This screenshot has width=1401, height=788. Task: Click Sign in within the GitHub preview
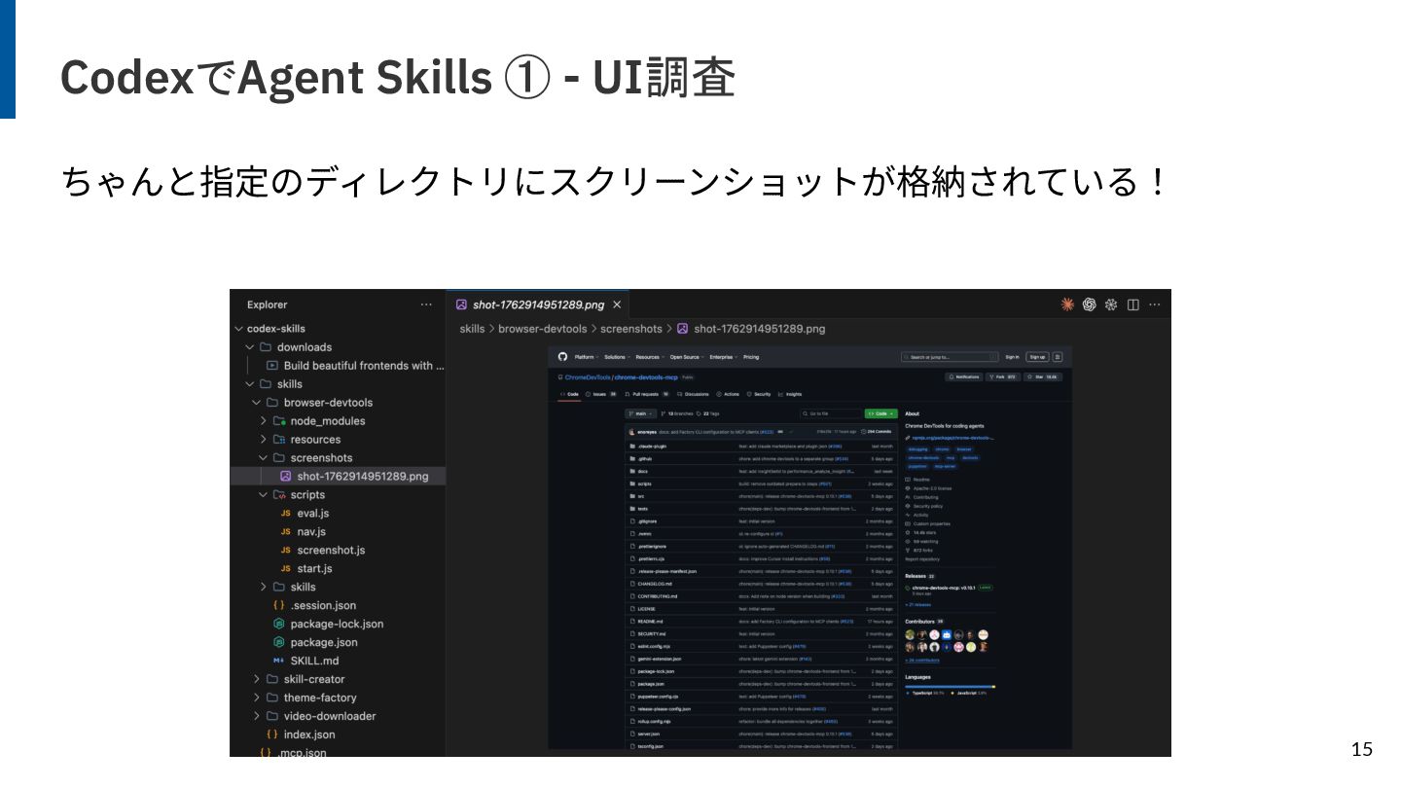tap(1012, 357)
